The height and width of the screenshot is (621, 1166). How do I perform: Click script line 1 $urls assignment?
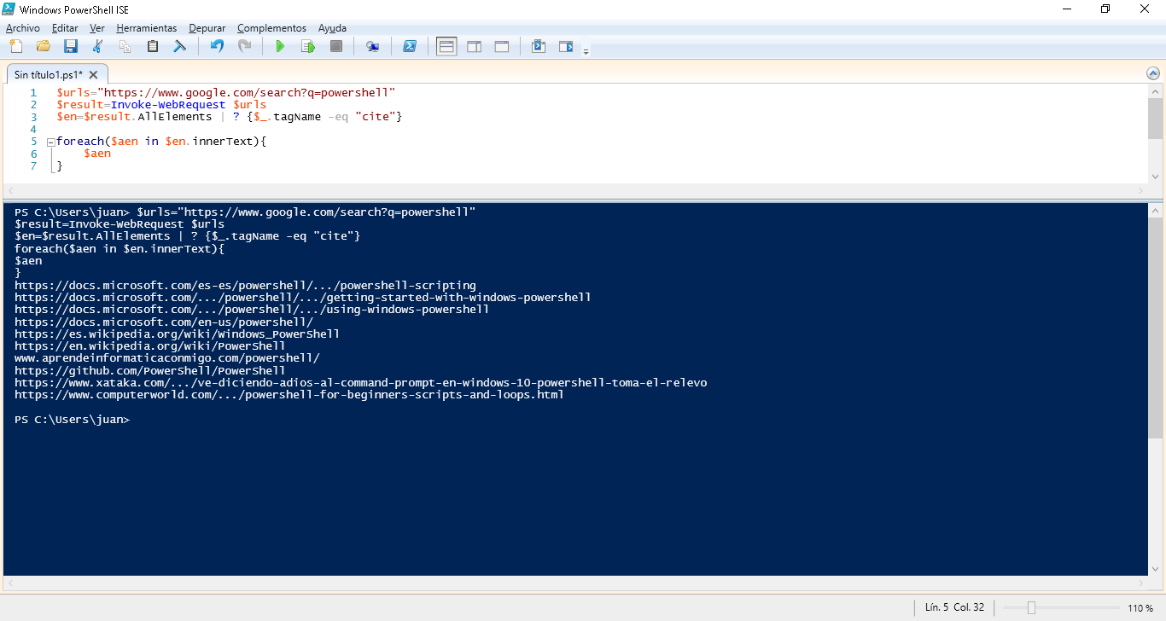[226, 92]
